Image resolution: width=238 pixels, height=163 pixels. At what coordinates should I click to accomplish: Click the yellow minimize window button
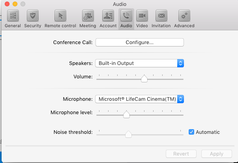point(15,4)
